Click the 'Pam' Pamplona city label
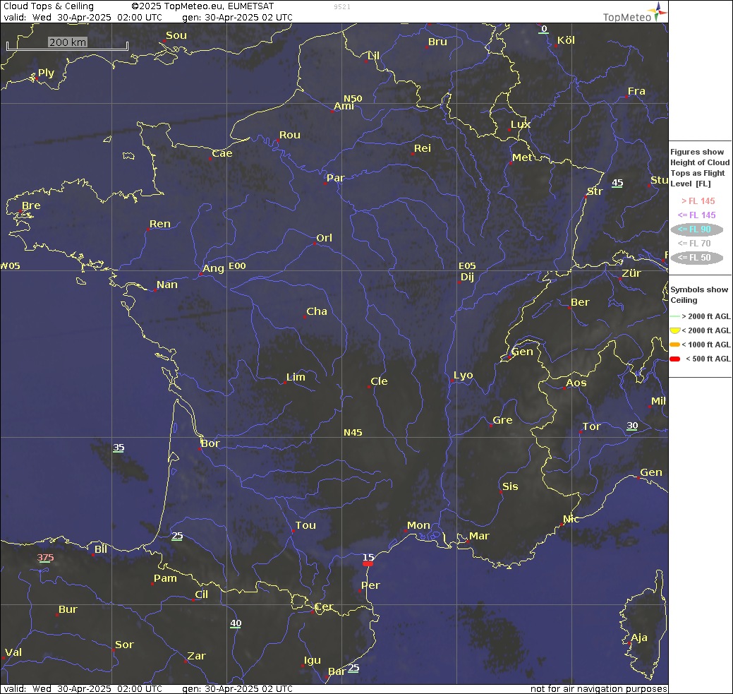The image size is (733, 694). tap(166, 578)
